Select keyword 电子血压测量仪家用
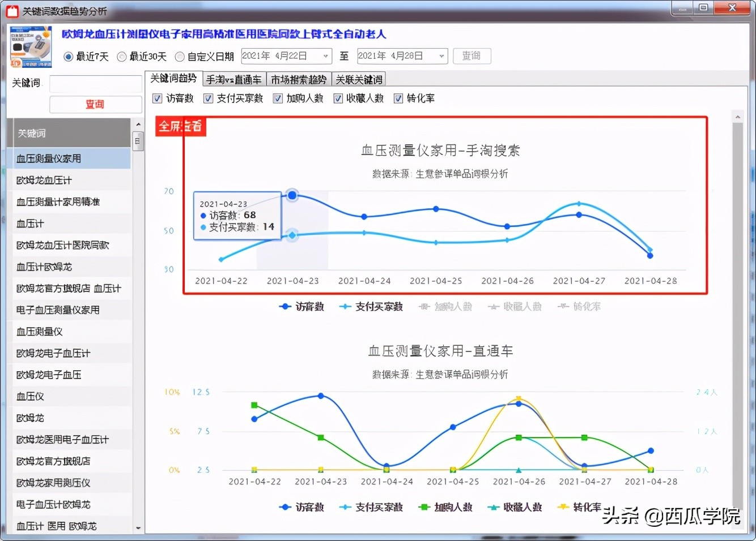The width and height of the screenshot is (756, 541). [x=70, y=310]
